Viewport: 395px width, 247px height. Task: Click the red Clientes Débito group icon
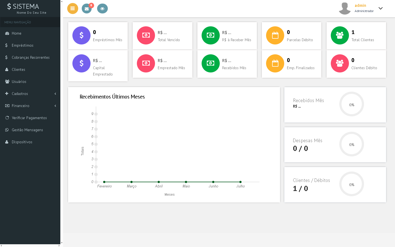tap(340, 63)
